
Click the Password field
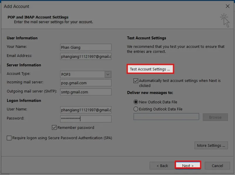click(x=85, y=119)
